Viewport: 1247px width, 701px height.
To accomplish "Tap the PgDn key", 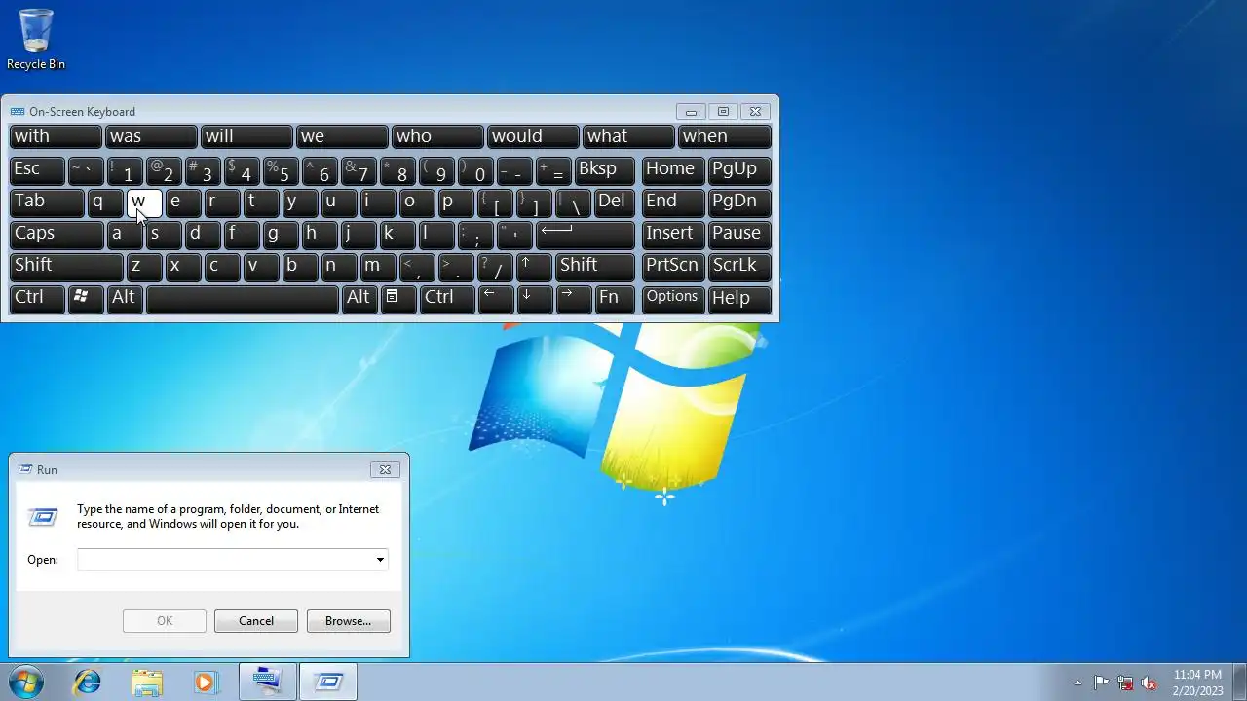I will pos(739,202).
